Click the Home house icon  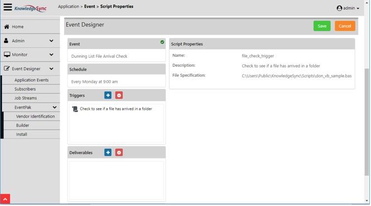(7, 27)
